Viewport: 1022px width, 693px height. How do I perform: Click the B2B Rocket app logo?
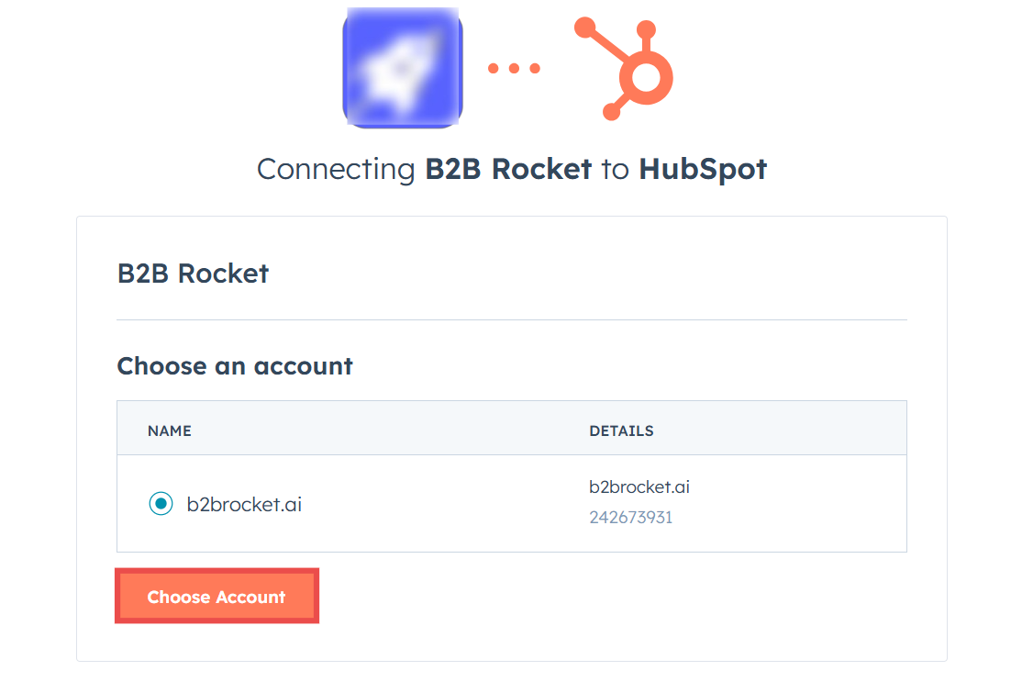click(x=403, y=67)
